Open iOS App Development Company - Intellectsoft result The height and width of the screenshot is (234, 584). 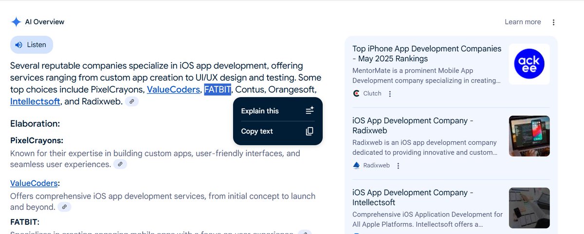click(413, 198)
